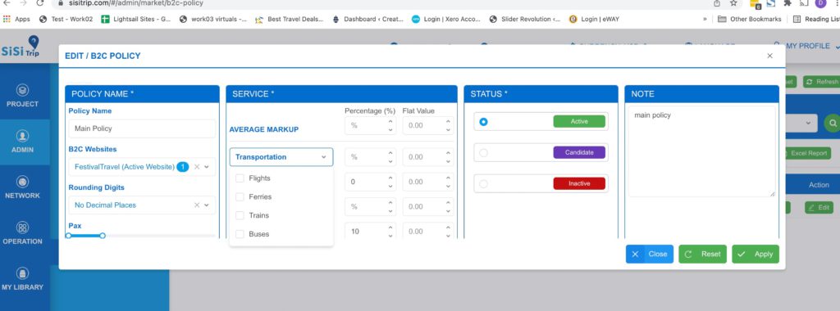Click the green search button behind dialog
Viewport: 840px width, 311px height.
point(832,123)
